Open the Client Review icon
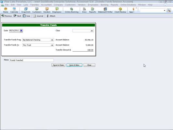This screenshot has height=130, width=173. click(x=120, y=9)
